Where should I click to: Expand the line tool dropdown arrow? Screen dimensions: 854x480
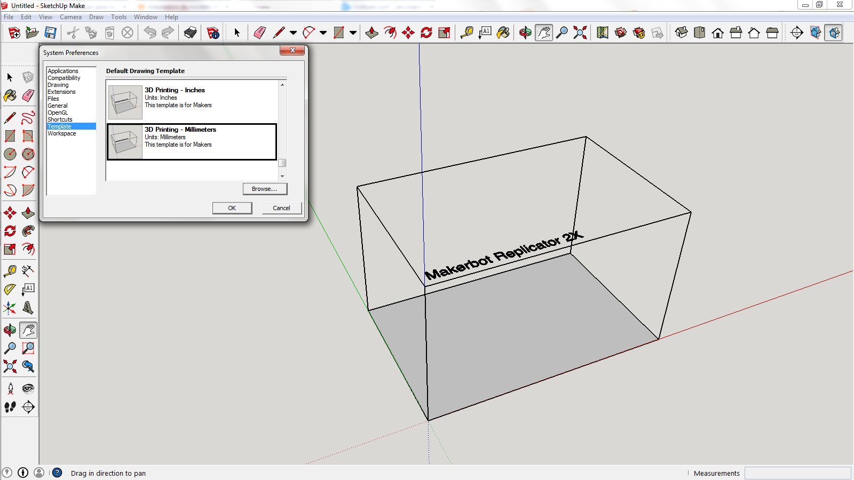click(x=293, y=33)
